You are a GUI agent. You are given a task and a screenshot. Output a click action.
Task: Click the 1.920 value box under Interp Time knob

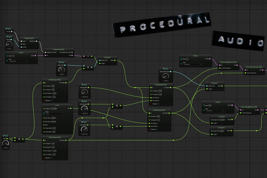tap(62, 75)
